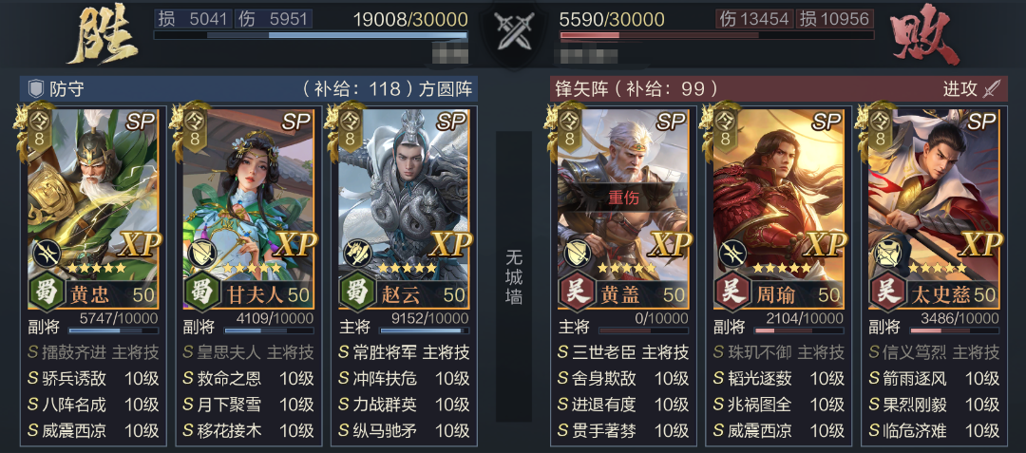Click the sword icon beside 进攻
Viewport: 1026px width, 453px height.
click(x=993, y=89)
